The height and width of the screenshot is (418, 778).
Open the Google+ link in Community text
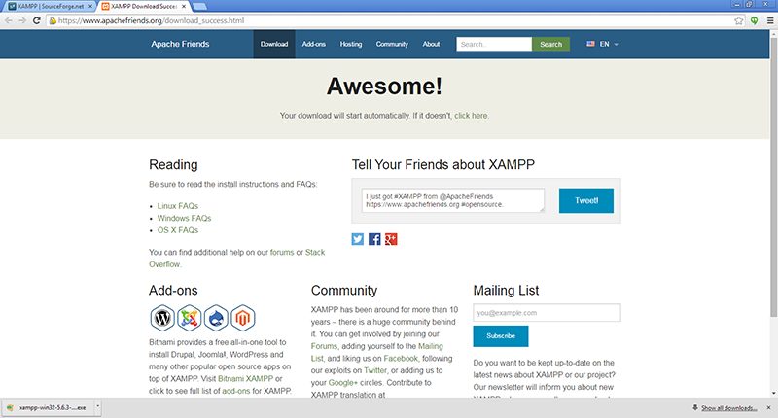(343, 383)
